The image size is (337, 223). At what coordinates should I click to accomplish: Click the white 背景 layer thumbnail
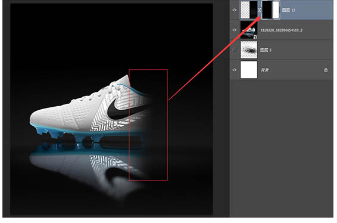pyautogui.click(x=249, y=70)
